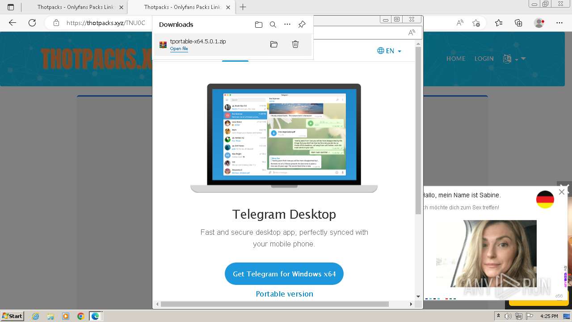This screenshot has width=572, height=322.
Task: Show tportable-x64.5.0.1.zip in folder
Action: (x=274, y=44)
